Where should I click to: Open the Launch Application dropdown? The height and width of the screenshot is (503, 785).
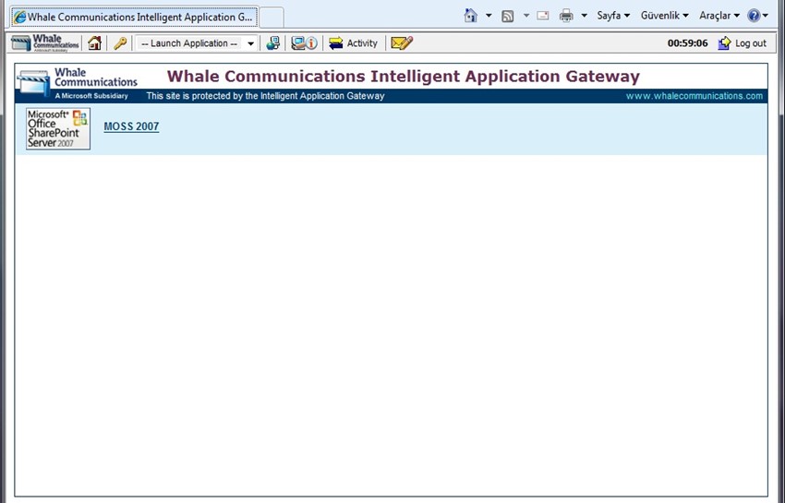tap(196, 43)
